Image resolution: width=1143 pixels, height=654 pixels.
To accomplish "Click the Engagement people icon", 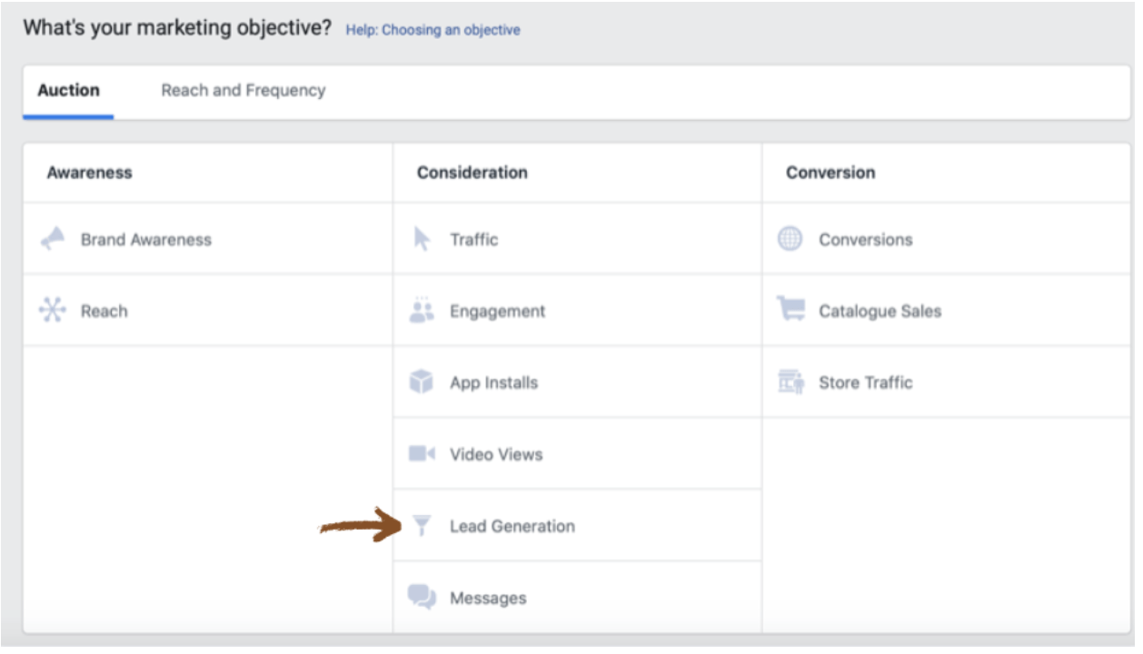I will coord(423,311).
